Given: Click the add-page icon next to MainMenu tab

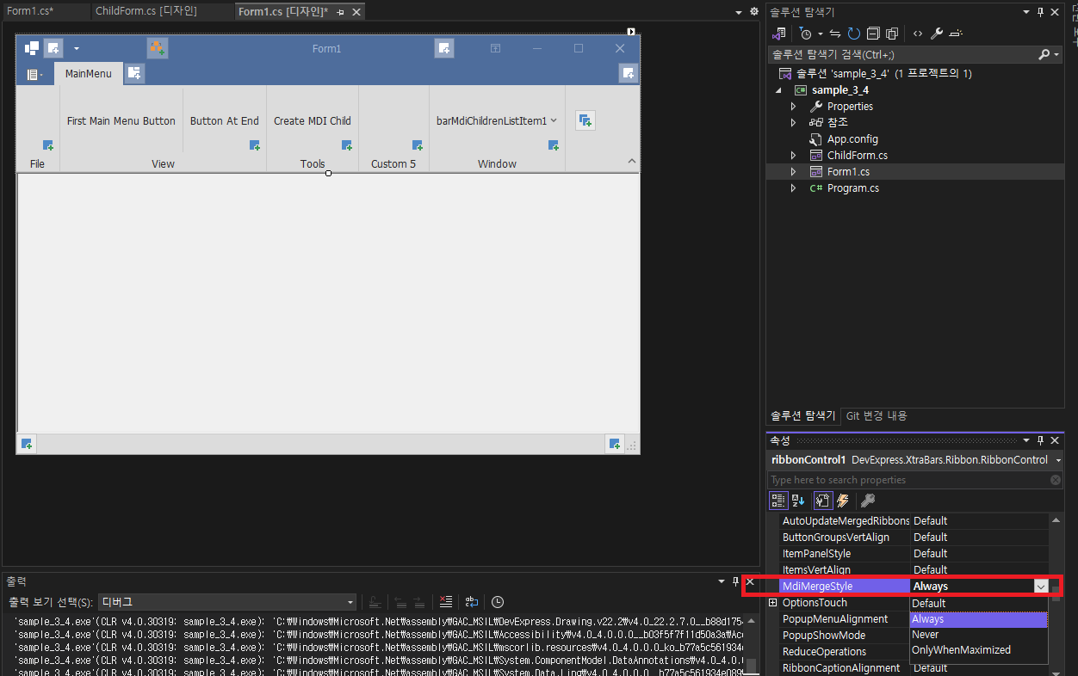Looking at the screenshot, I should (x=135, y=74).
